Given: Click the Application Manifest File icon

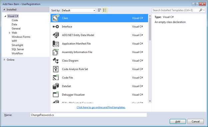Looking at the screenshot, I should tap(56, 44).
